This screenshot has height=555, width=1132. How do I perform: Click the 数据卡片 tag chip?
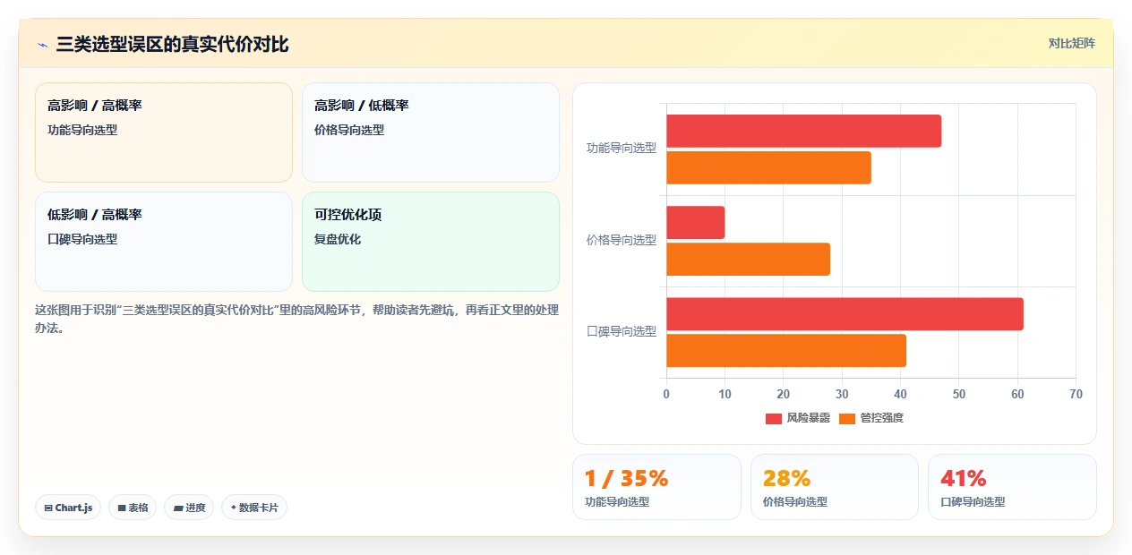[254, 508]
